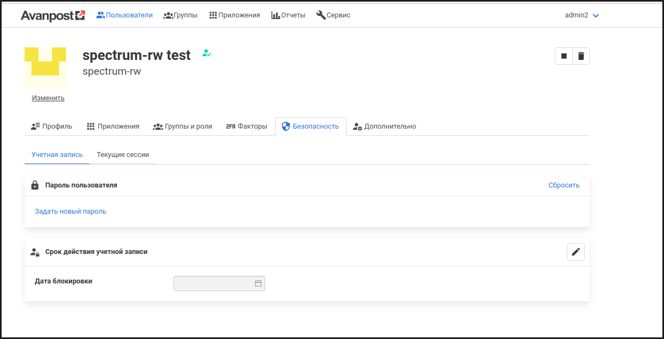Open calendar icon in block date field
The width and height of the screenshot is (664, 339).
pos(258,283)
